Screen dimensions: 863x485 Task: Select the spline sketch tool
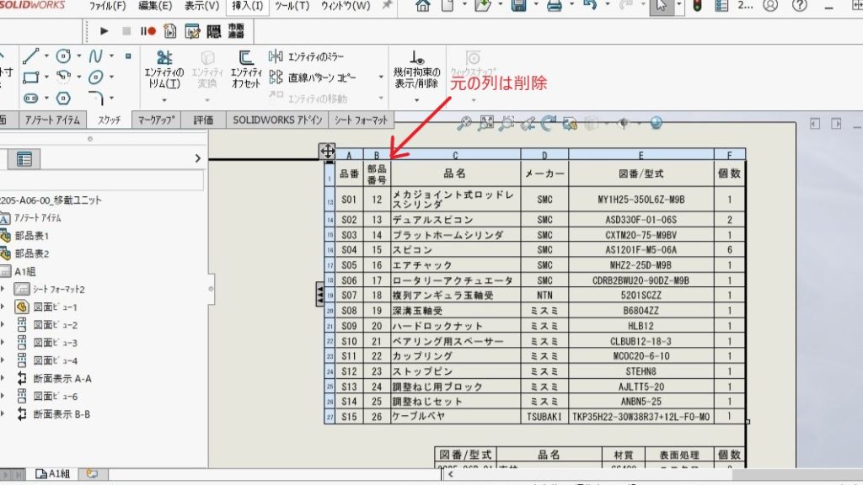click(x=95, y=56)
